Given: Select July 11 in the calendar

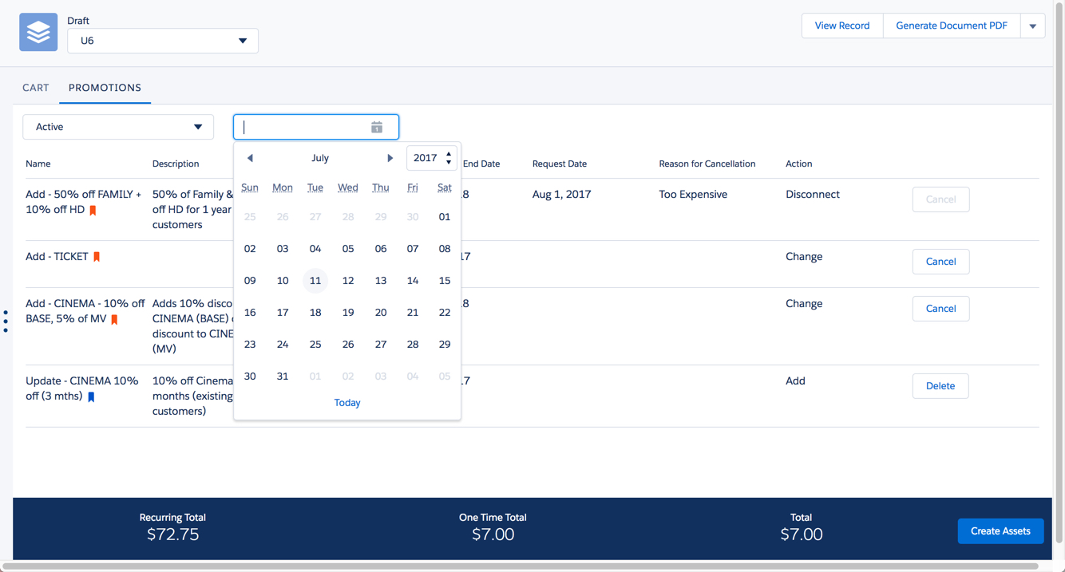Looking at the screenshot, I should (x=315, y=281).
